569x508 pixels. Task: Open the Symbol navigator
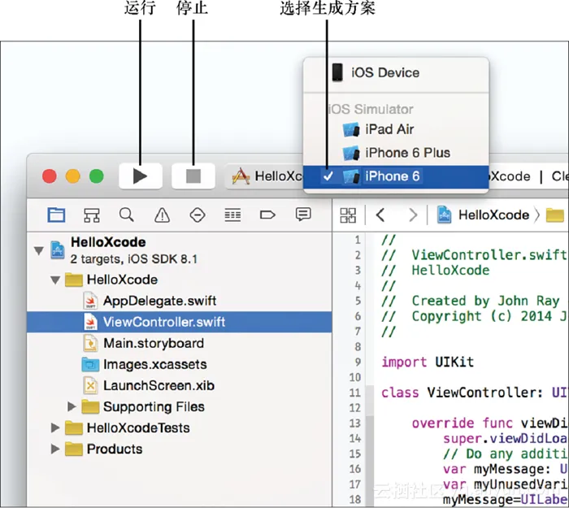click(x=92, y=215)
